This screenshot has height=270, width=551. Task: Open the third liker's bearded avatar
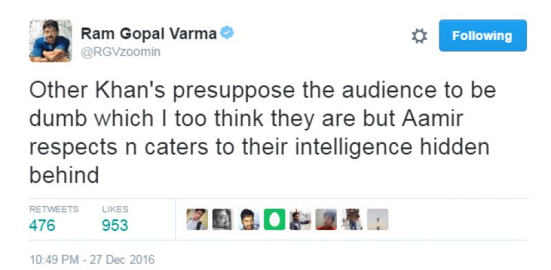[x=249, y=219]
